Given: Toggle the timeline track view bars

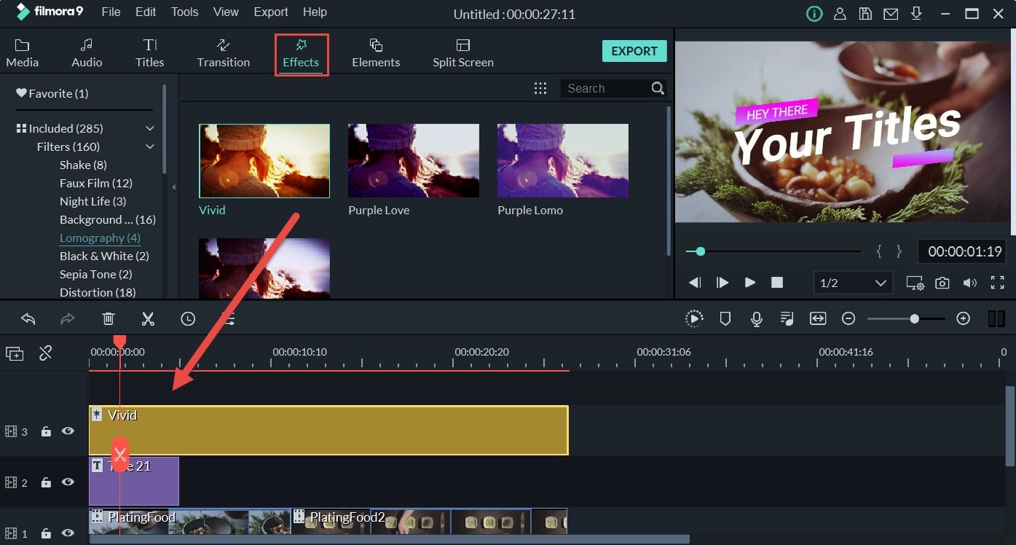Looking at the screenshot, I should [996, 318].
